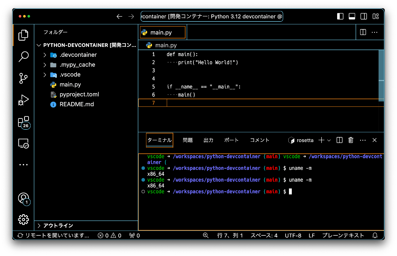Open problems via errors and warnings count
Viewport: 397px width, 256px height.
[x=109, y=235]
